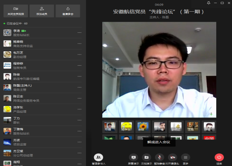Open the more menu for 丁力
232x166 pixels.
pos(79,120)
